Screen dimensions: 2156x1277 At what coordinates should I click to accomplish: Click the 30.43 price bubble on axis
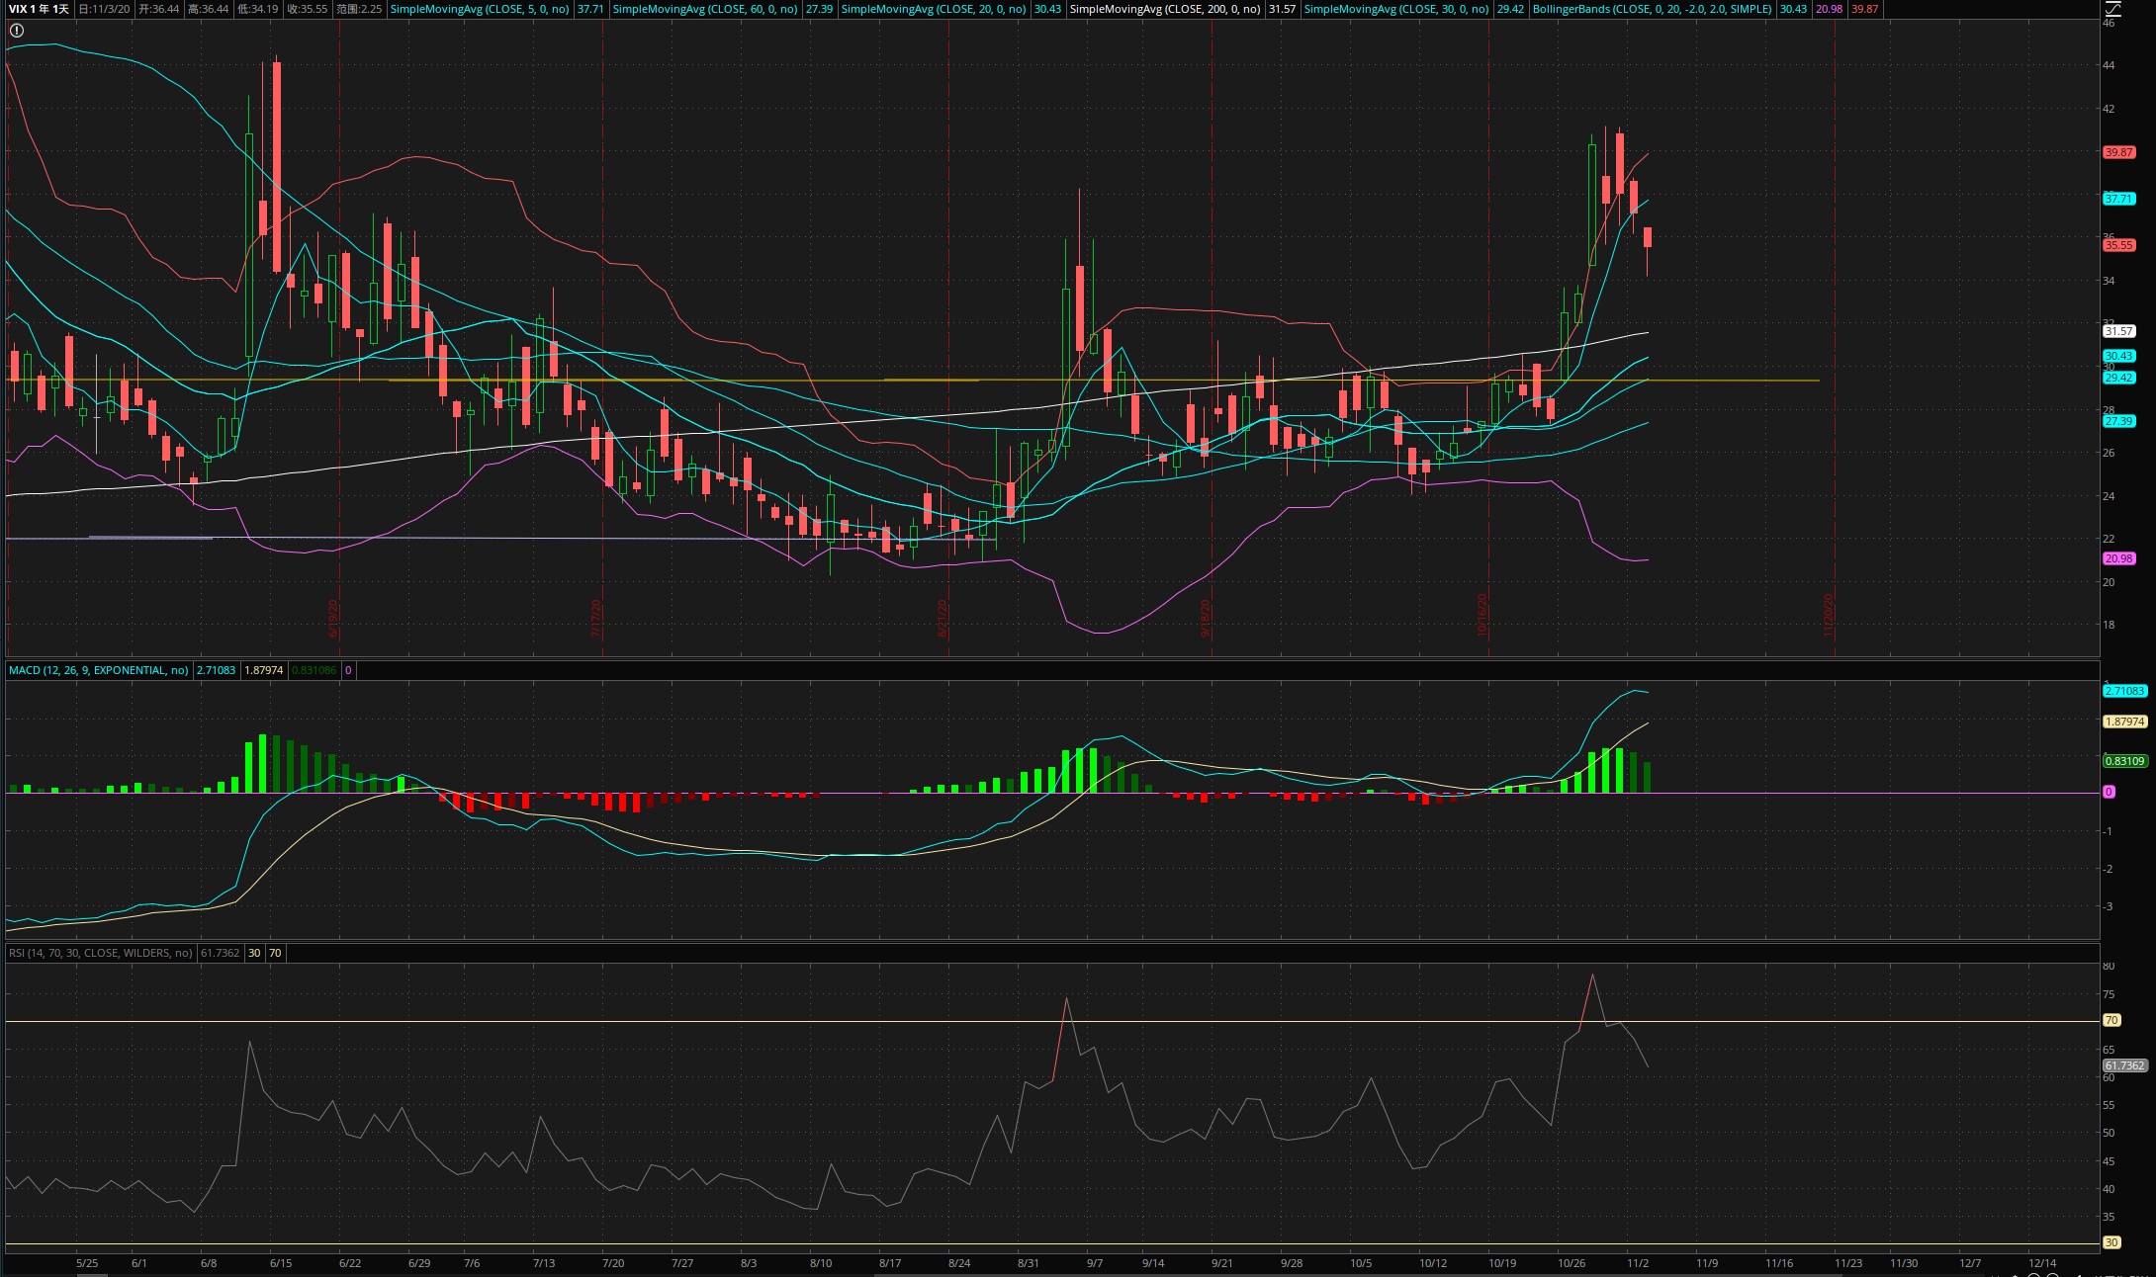click(2118, 356)
